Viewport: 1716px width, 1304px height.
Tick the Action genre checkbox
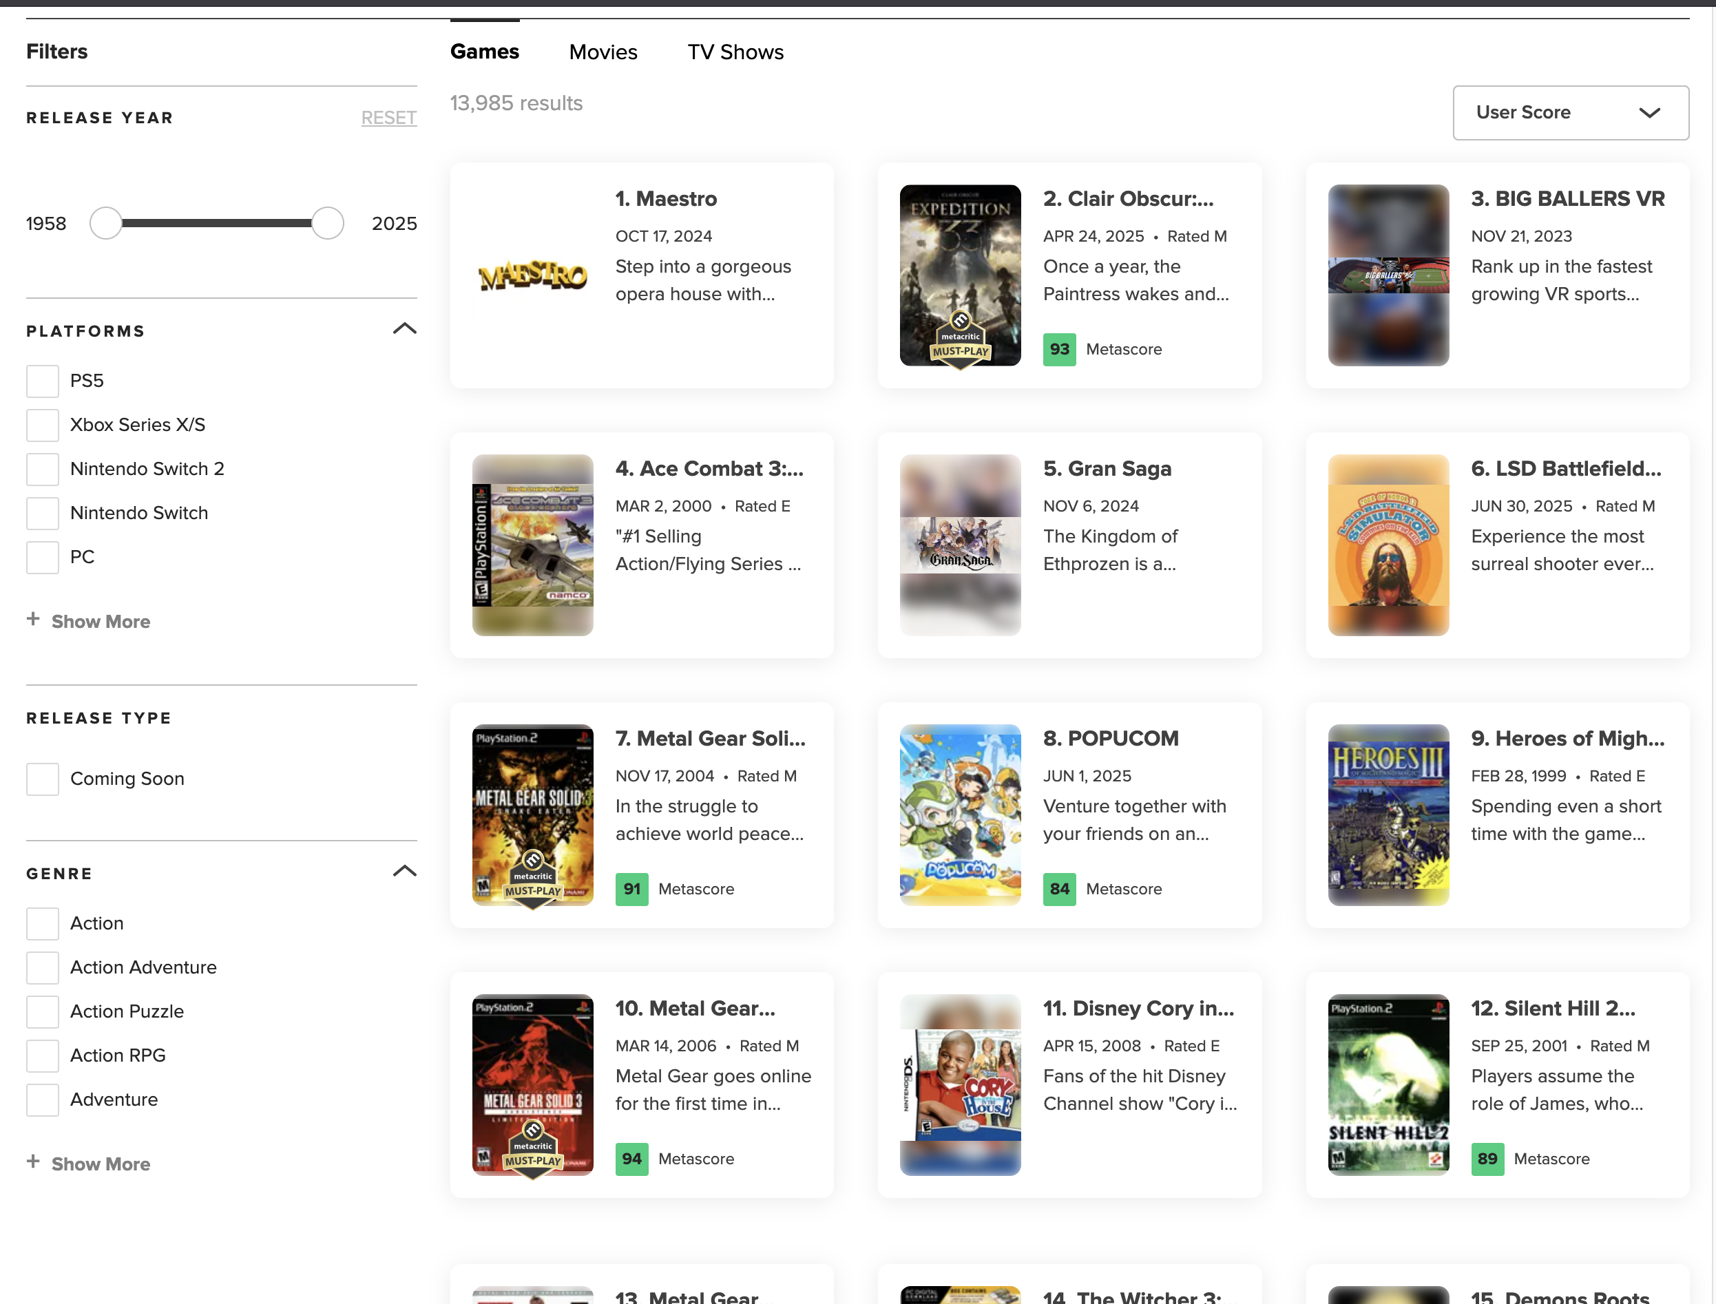coord(43,924)
